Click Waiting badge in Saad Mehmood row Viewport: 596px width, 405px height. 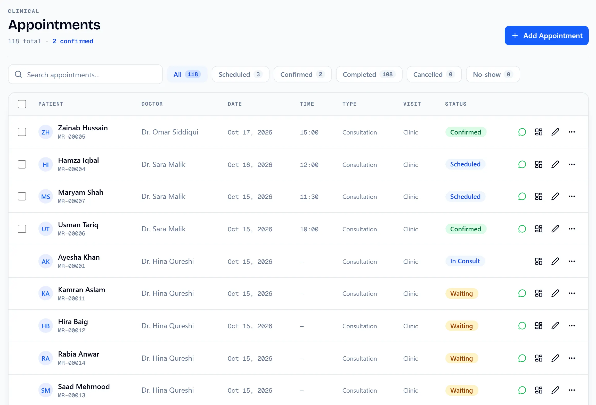pyautogui.click(x=462, y=390)
